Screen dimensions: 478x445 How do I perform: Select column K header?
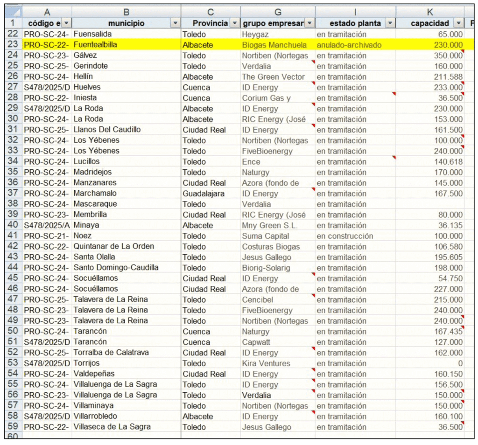click(429, 12)
